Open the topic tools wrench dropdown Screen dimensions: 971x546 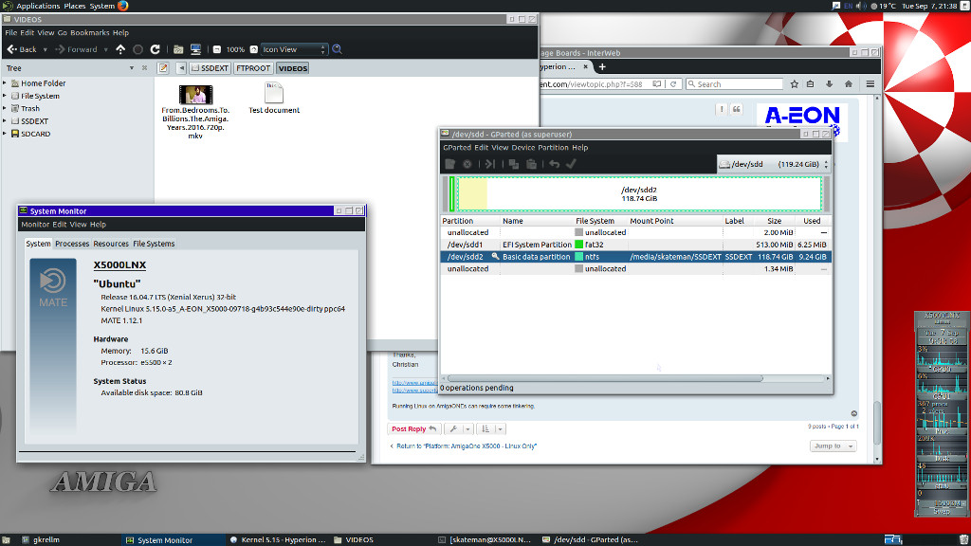pos(458,429)
